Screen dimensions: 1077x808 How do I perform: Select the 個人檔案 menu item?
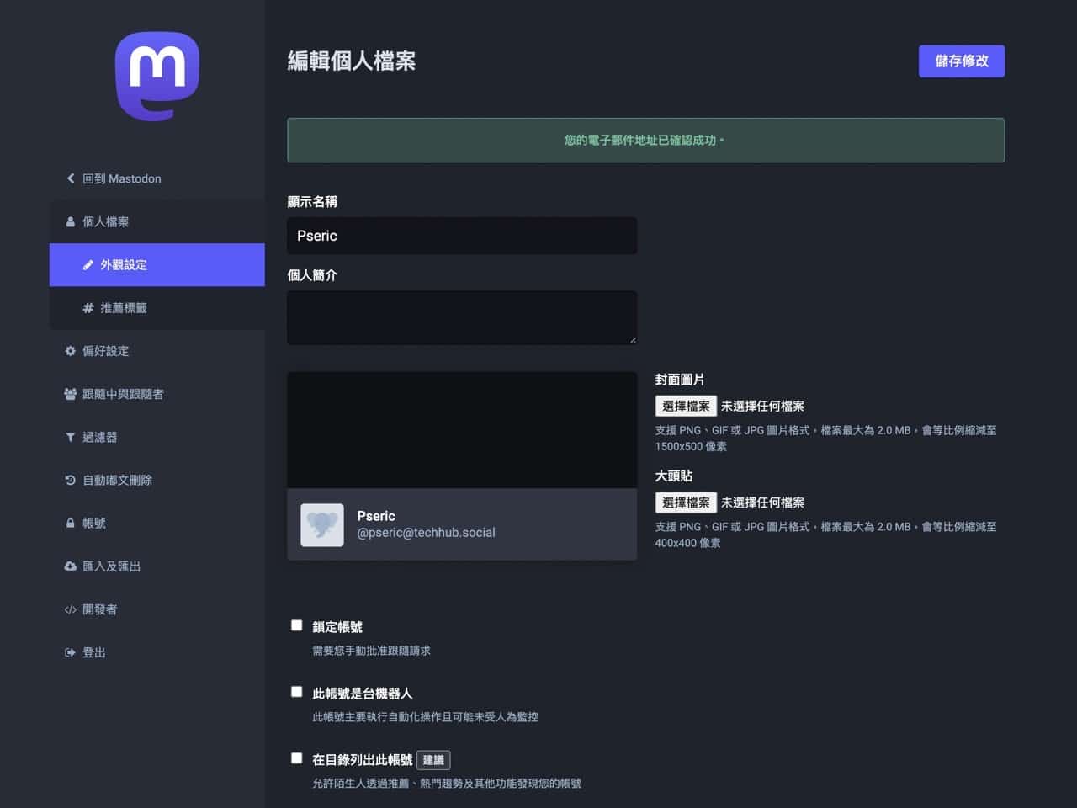pyautogui.click(x=157, y=222)
